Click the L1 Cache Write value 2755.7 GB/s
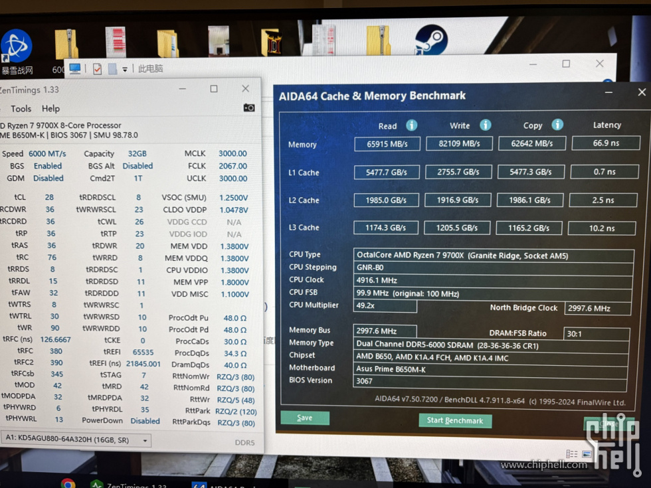This screenshot has height=488, width=651. pyautogui.click(x=458, y=172)
